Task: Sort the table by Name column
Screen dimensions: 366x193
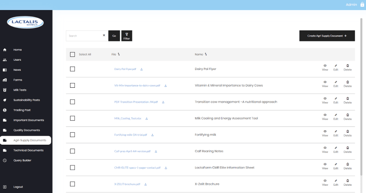Action: coord(206,54)
